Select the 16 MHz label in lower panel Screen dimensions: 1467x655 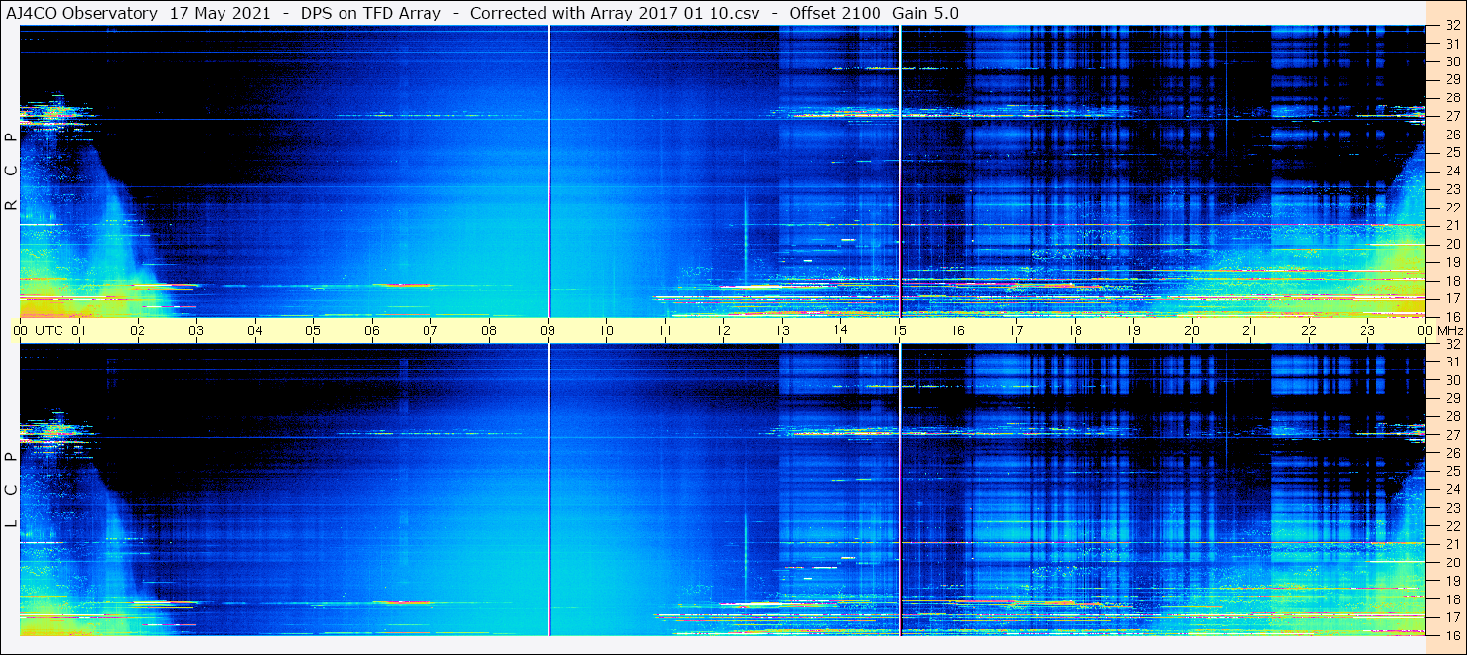tap(1450, 635)
